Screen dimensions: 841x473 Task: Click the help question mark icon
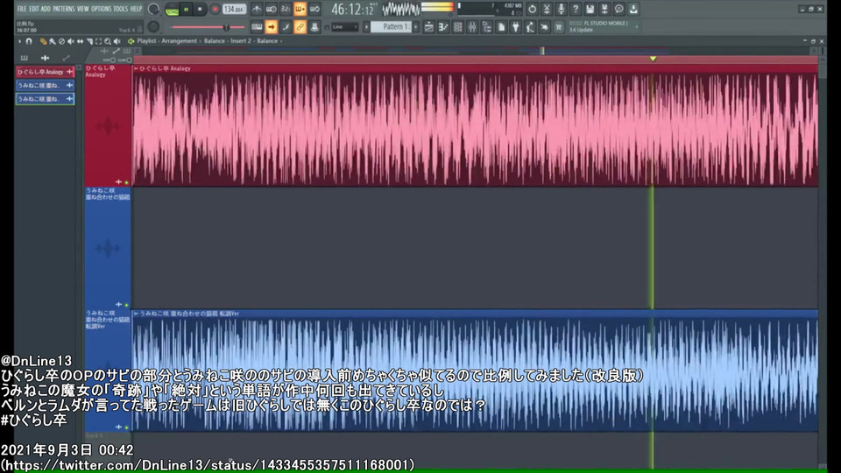[x=576, y=9]
